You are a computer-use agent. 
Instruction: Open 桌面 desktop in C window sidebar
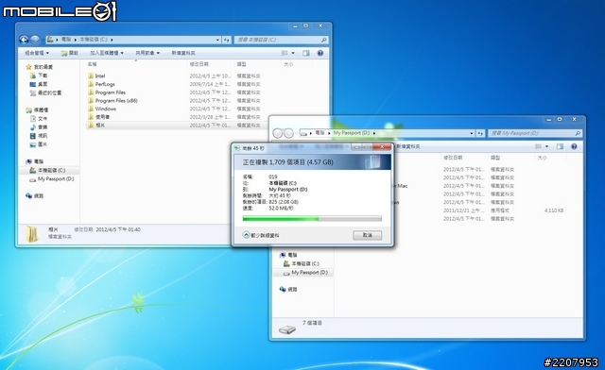39,84
